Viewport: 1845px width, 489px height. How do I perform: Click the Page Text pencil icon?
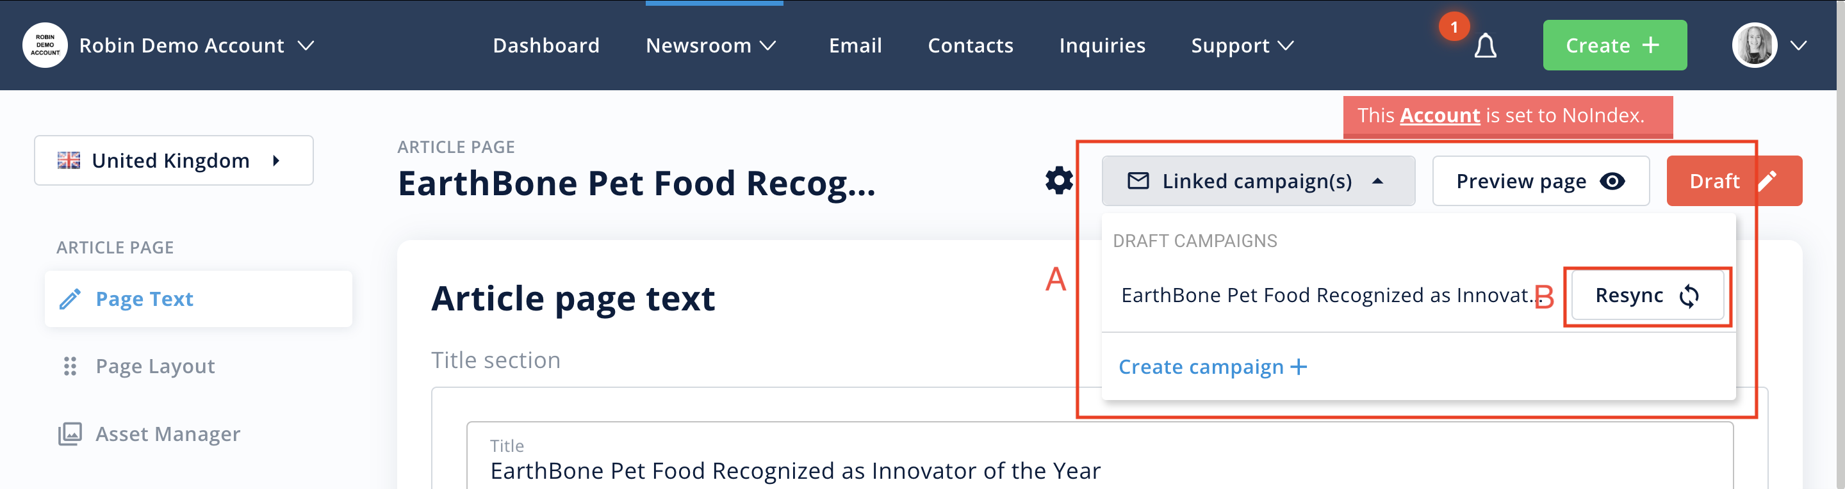click(x=69, y=298)
